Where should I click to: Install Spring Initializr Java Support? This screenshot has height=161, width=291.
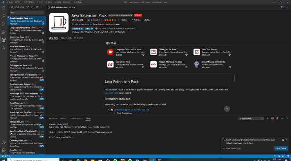(x=42, y=80)
